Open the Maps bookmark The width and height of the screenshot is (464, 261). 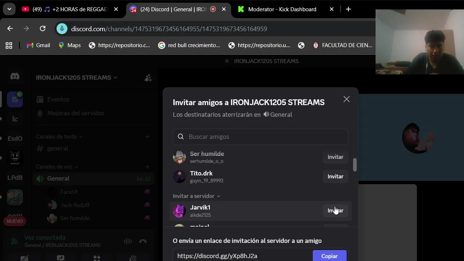pyautogui.click(x=70, y=45)
